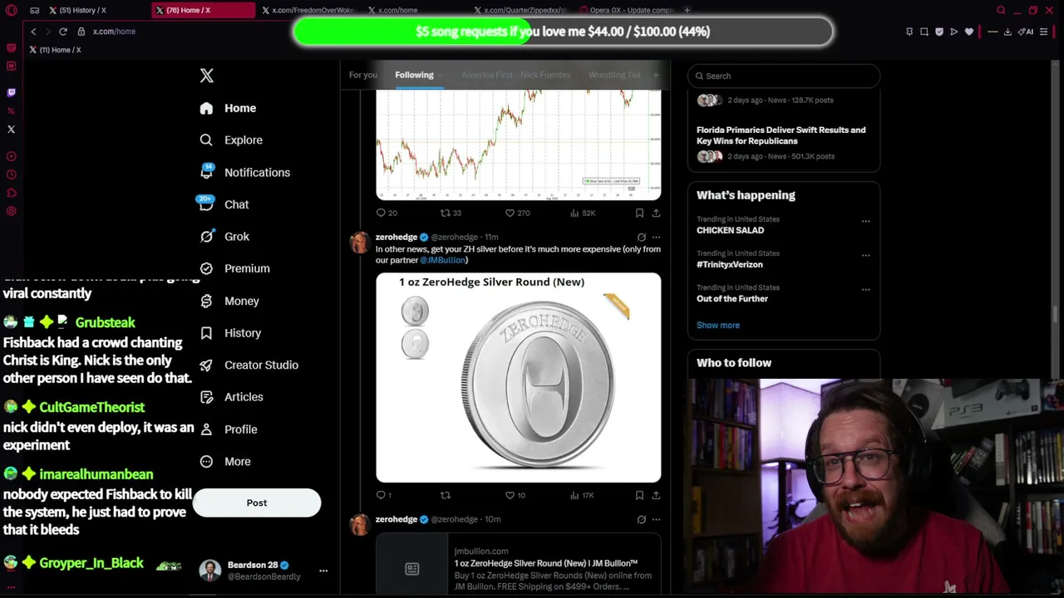Open account options for Beardson 28

click(x=323, y=571)
